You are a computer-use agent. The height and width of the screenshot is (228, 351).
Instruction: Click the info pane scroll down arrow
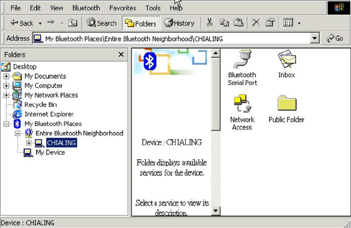pos(215,211)
